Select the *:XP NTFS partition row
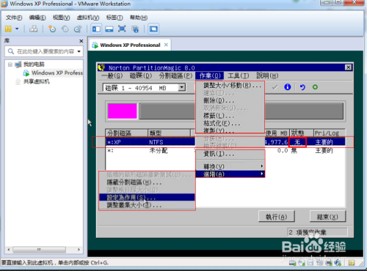The height and width of the screenshot is (271, 367). (x=150, y=142)
